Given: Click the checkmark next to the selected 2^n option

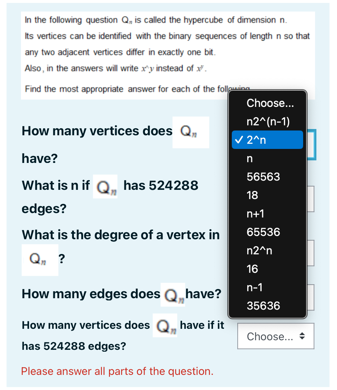Looking at the screenshot, I should pyautogui.click(x=238, y=140).
